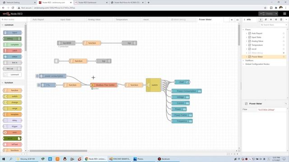
Task: Select the trigger node in the palette
Action: point(12,126)
